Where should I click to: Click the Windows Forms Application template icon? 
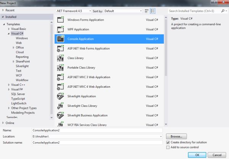(60, 20)
